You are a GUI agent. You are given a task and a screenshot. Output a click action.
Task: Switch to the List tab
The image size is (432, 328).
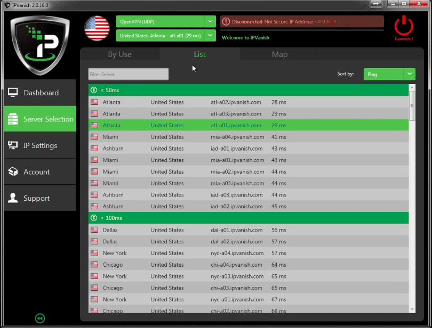point(199,54)
